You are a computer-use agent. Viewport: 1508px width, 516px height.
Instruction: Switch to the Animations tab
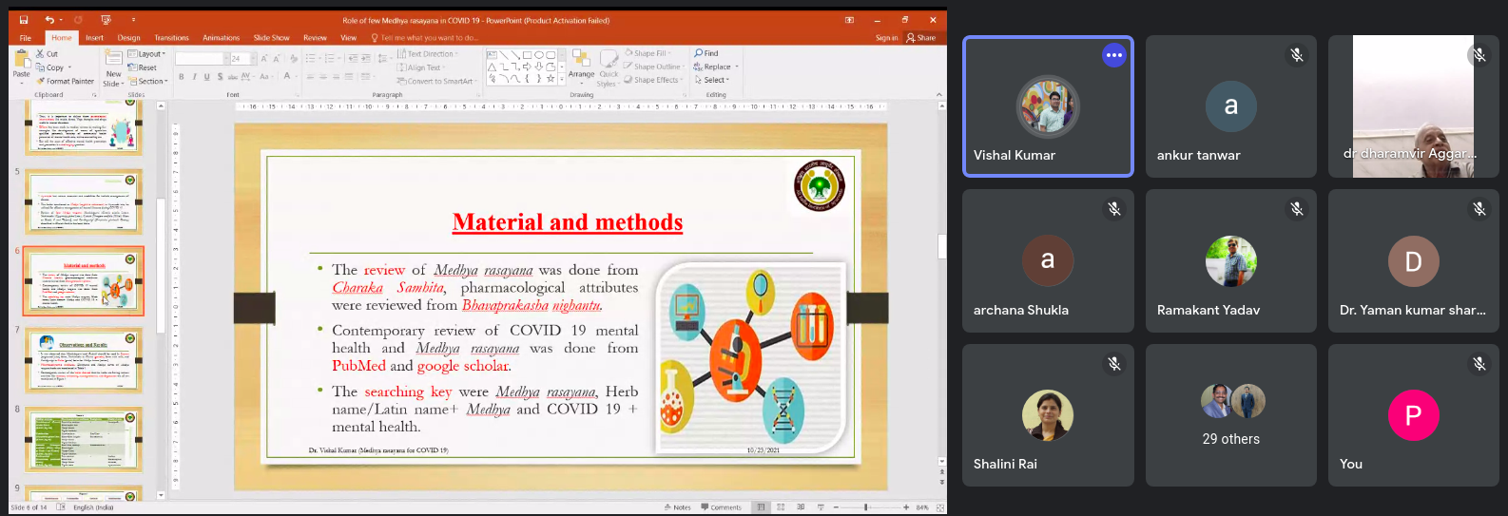tap(221, 38)
